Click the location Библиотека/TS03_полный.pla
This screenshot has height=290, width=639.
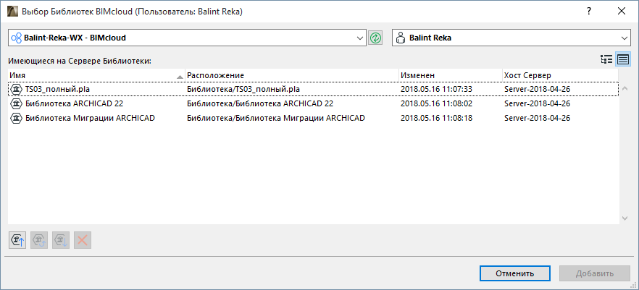[x=244, y=89]
